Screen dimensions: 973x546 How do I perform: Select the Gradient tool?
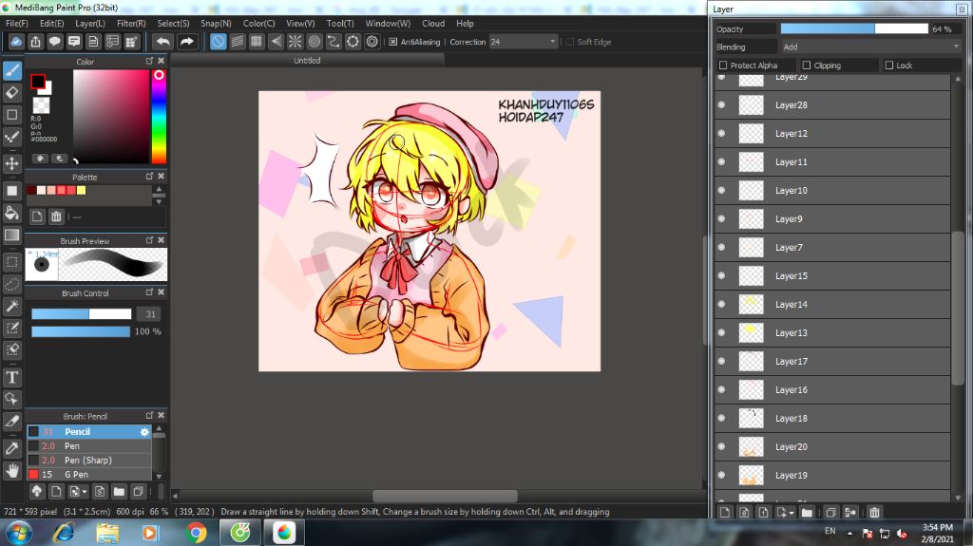point(12,235)
